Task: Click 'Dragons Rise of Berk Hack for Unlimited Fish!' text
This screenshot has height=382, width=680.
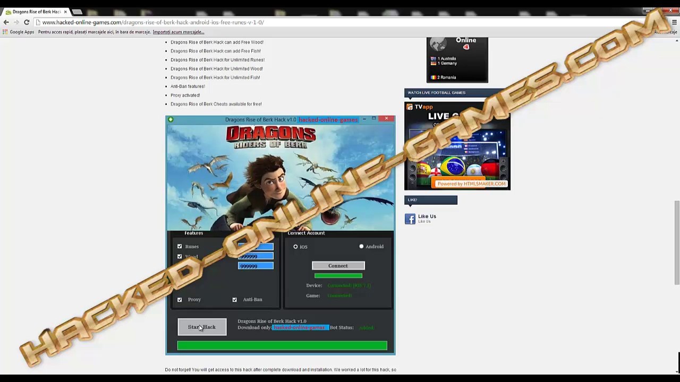Action: pos(215,77)
